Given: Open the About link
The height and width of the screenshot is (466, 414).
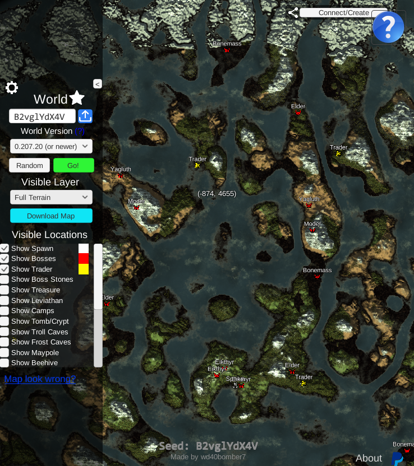Looking at the screenshot, I should pos(369,458).
